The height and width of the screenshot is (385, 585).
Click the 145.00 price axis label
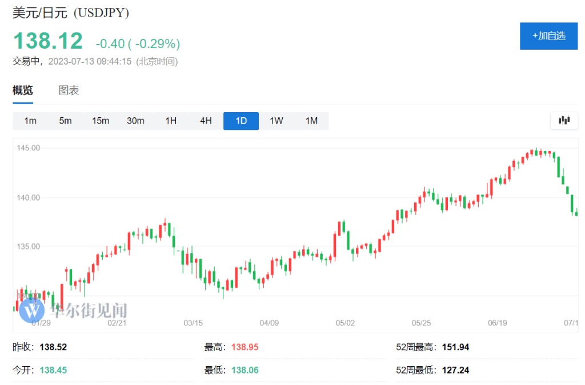click(29, 148)
